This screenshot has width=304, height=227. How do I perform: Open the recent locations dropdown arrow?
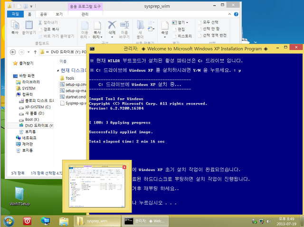point(28,52)
